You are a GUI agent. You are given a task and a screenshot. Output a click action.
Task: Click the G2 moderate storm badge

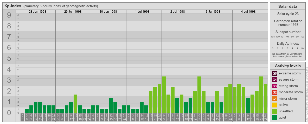(274, 92)
